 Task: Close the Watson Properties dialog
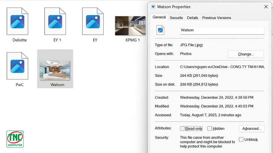pos(266,7)
